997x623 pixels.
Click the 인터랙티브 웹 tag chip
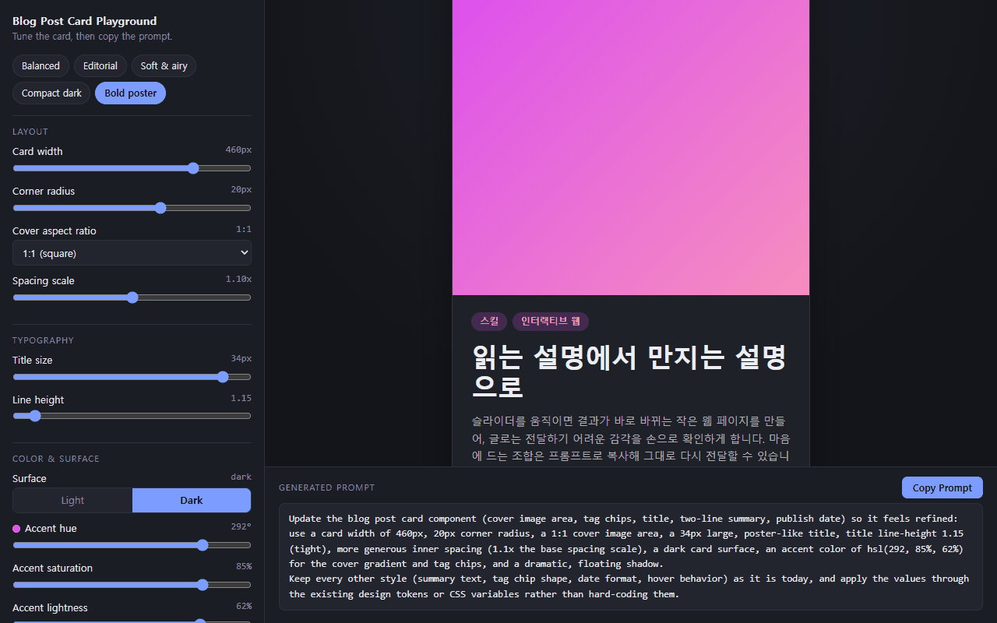[x=551, y=321]
